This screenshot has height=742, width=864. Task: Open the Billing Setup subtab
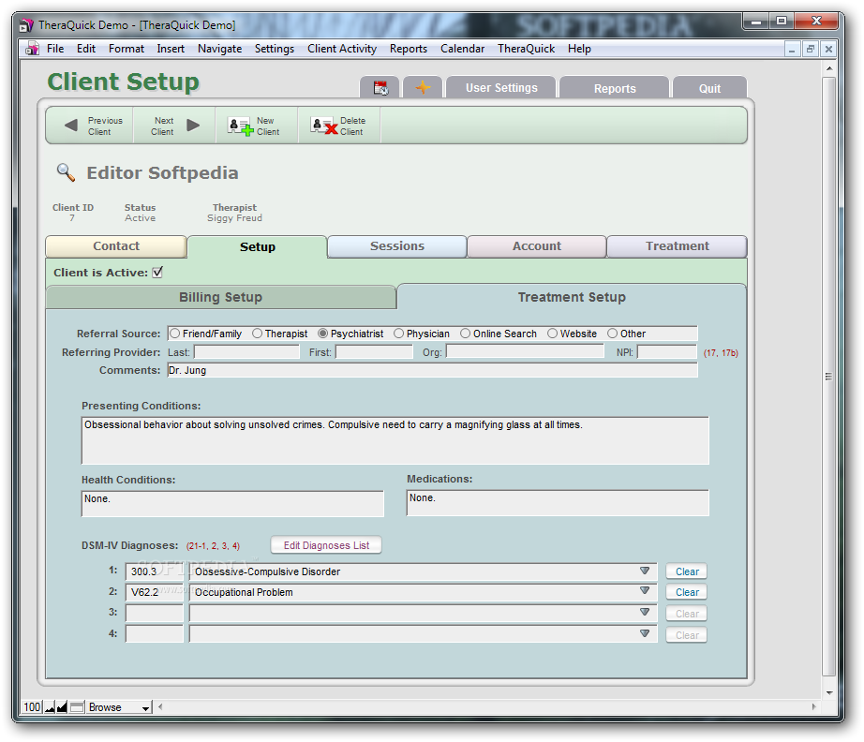pyautogui.click(x=220, y=298)
